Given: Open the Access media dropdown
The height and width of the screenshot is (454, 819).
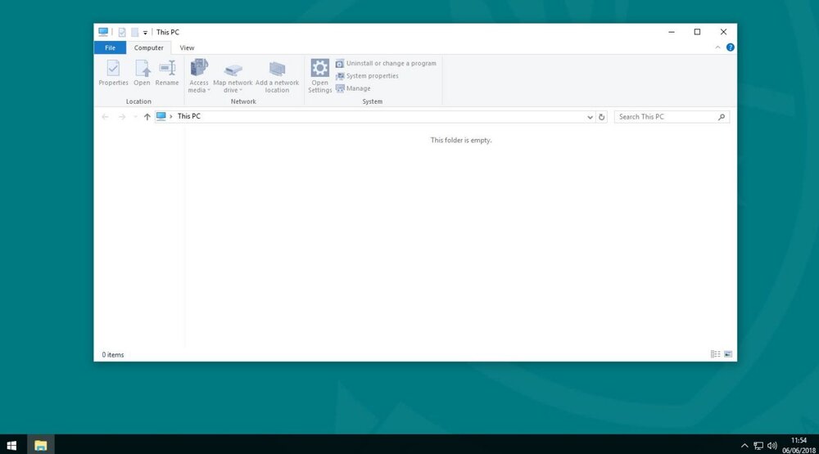Looking at the screenshot, I should 199,76.
